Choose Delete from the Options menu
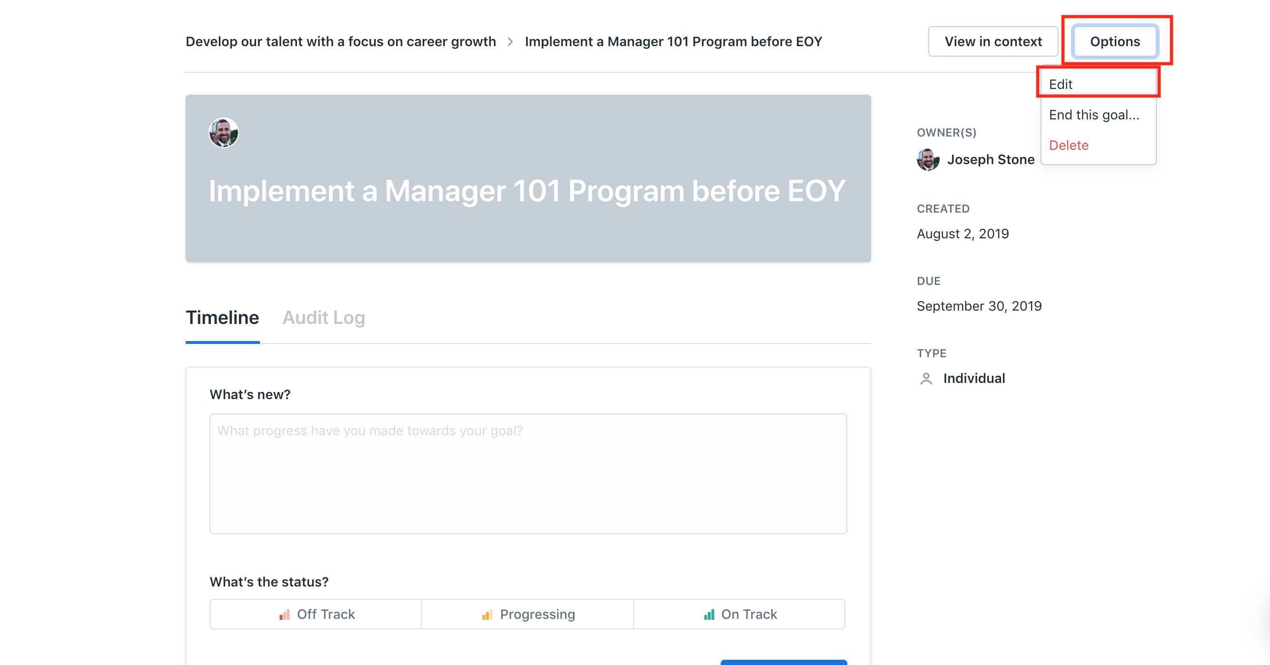Image resolution: width=1270 pixels, height=665 pixels. click(x=1099, y=145)
